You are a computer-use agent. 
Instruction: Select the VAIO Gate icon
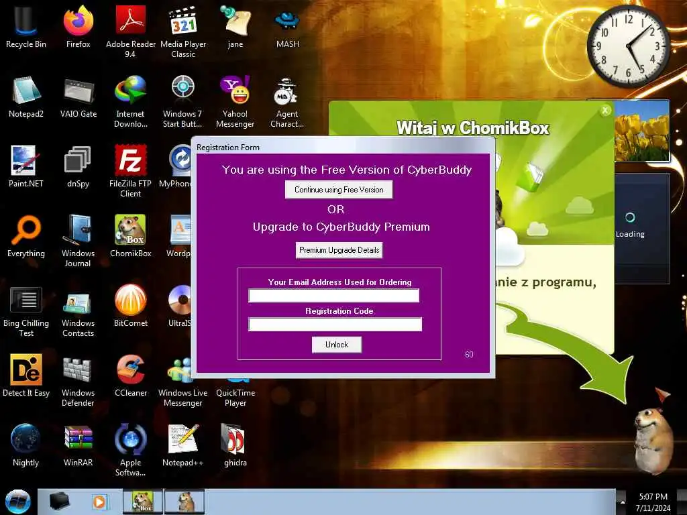click(x=78, y=97)
